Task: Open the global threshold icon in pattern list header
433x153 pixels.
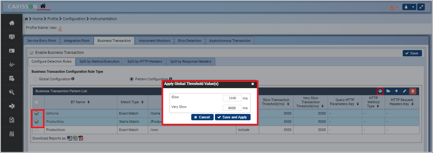Action: 380,91
